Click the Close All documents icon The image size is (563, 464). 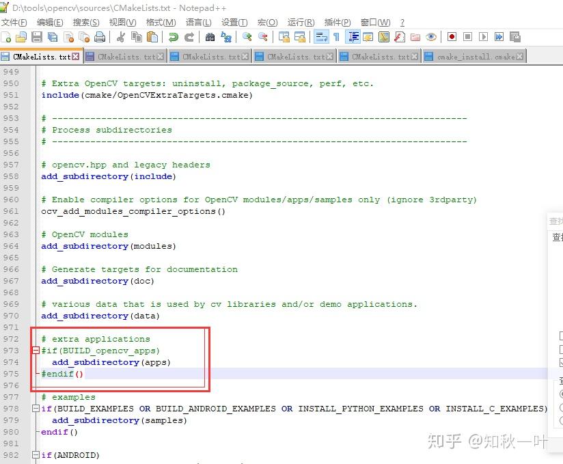coord(84,37)
